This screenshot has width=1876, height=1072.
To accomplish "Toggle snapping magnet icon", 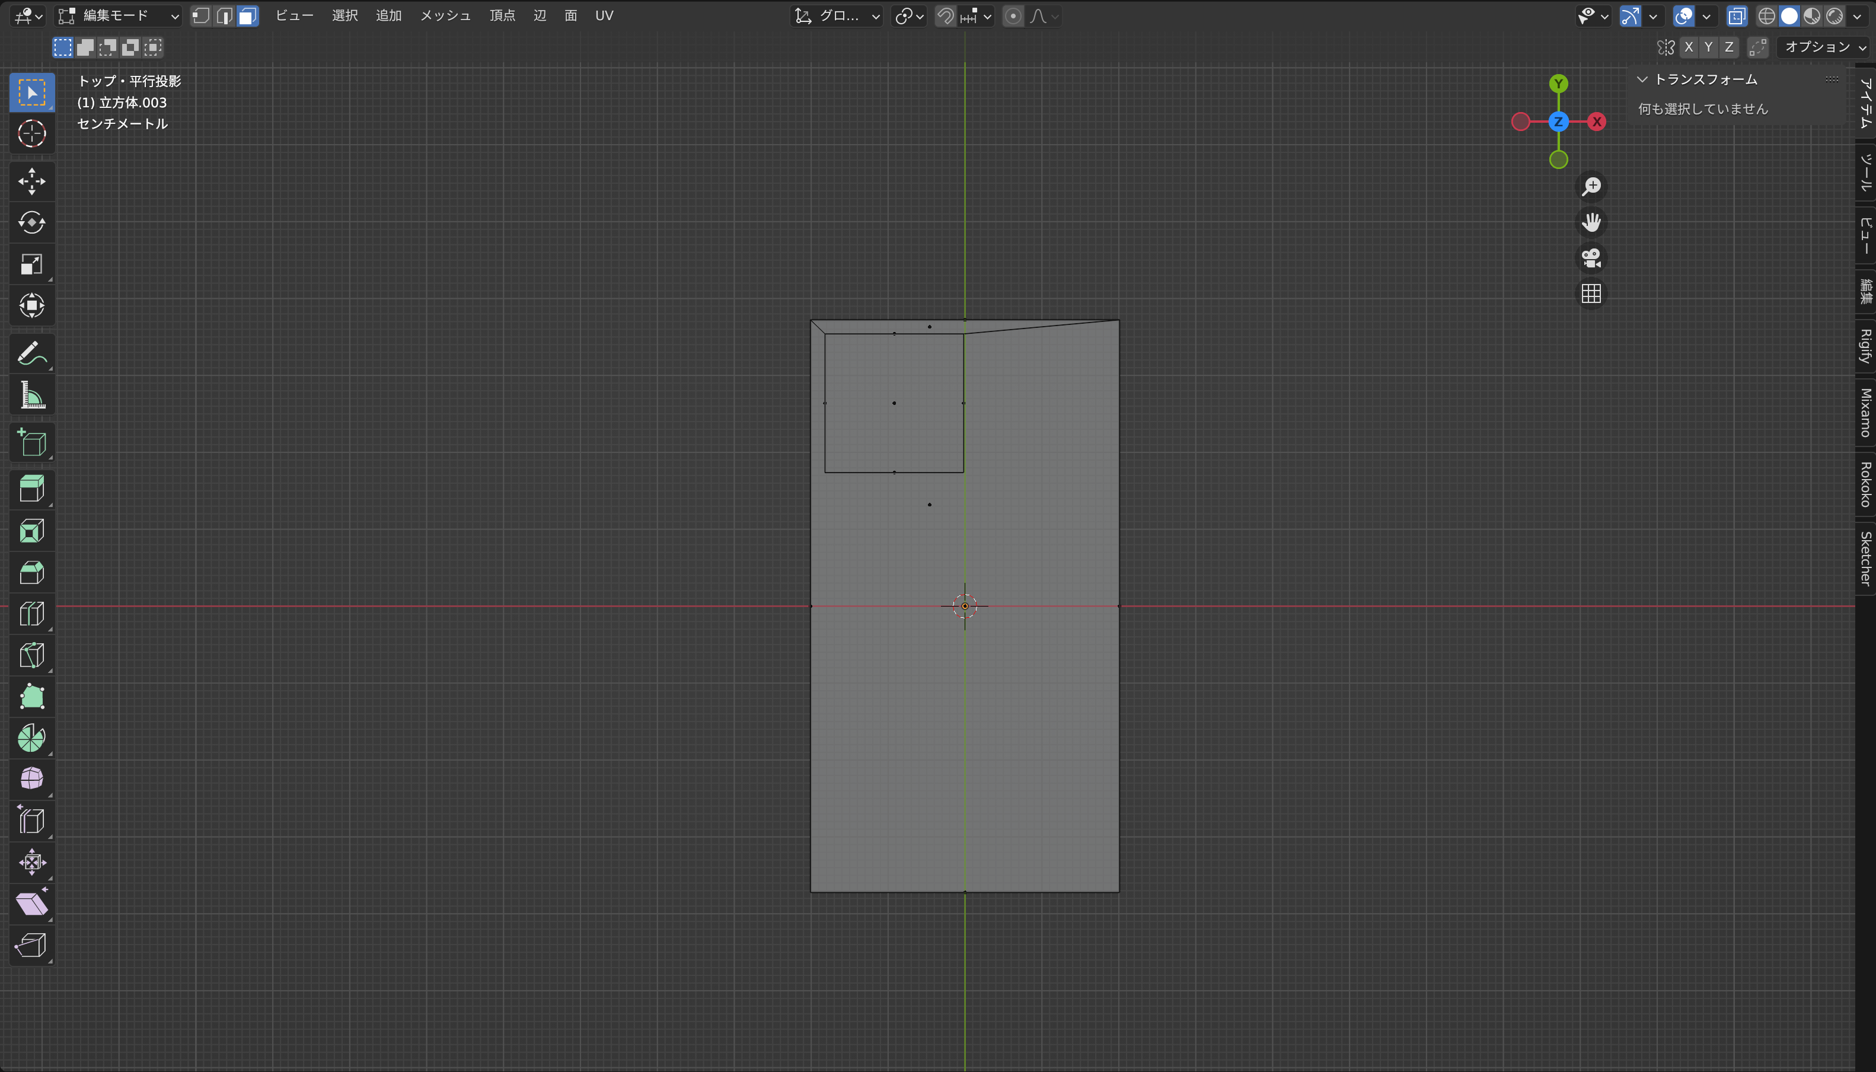I will (945, 15).
